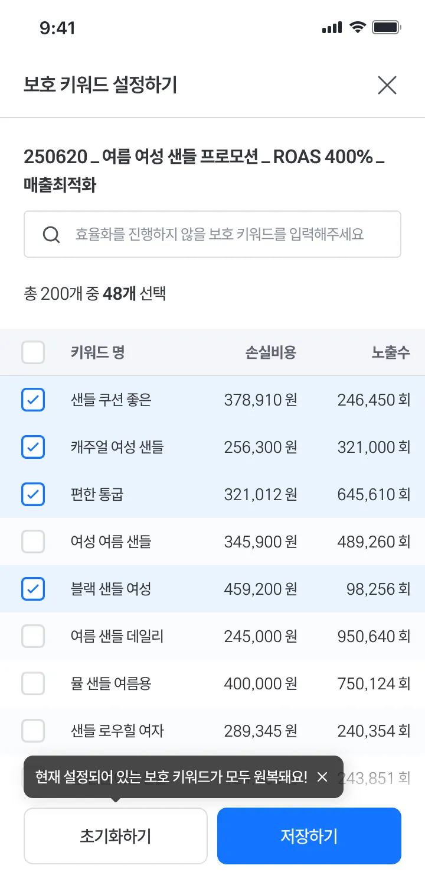This screenshot has height=888, width=425.
Task: Uncheck the 편한 통굽 keyword
Action: [33, 495]
